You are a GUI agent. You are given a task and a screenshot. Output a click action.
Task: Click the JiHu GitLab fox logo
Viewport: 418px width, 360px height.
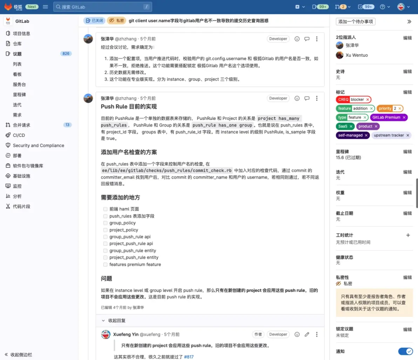[x=8, y=7]
